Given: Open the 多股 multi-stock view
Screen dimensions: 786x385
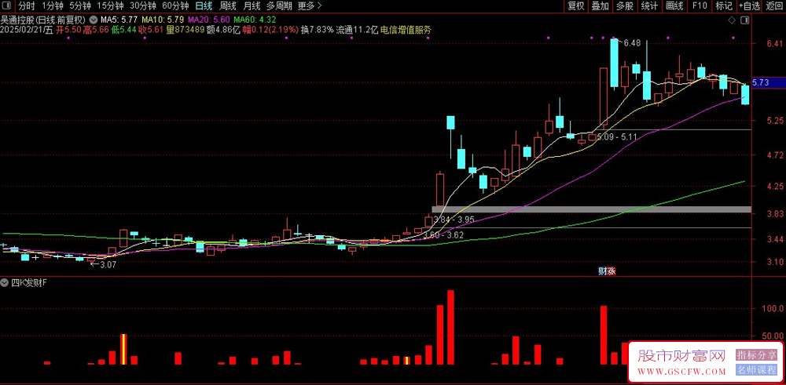Looking at the screenshot, I should pos(625,6).
